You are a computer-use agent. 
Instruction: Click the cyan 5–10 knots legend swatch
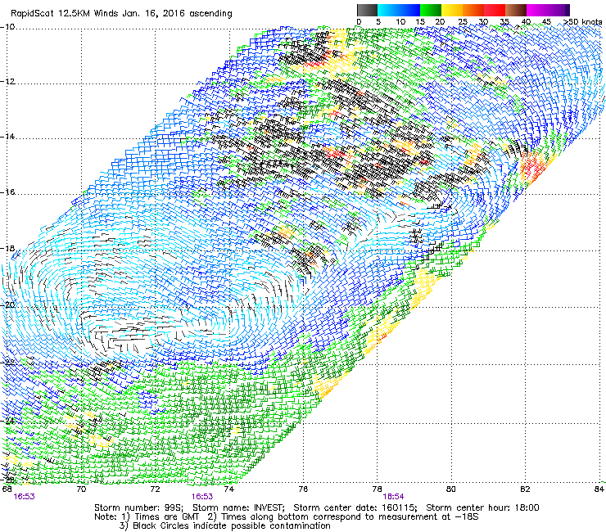[388, 10]
